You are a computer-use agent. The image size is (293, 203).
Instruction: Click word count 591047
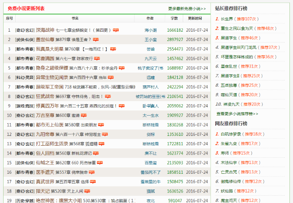coord(175,201)
